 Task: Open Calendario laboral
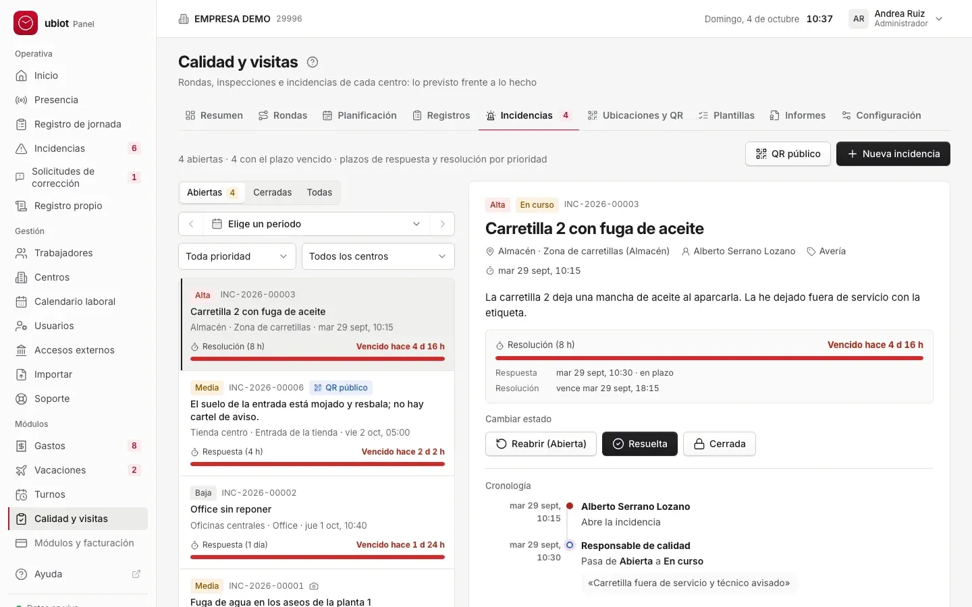point(78,301)
